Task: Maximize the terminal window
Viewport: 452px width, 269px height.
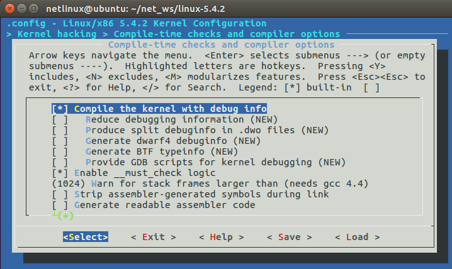Action: coord(34,8)
